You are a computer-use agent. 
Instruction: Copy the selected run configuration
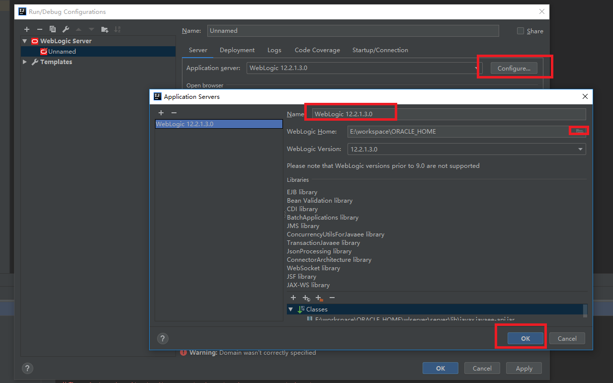(53, 30)
